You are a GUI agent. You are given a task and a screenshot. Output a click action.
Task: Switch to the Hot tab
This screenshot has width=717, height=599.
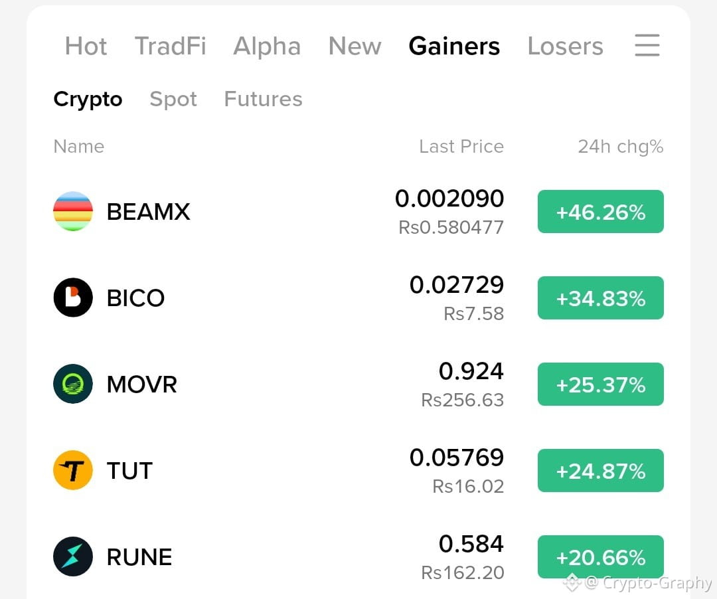tap(86, 46)
